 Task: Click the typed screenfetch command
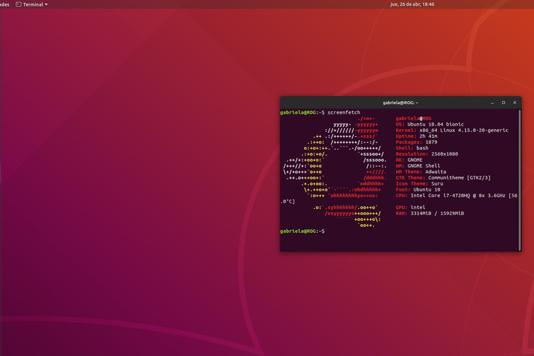click(344, 113)
